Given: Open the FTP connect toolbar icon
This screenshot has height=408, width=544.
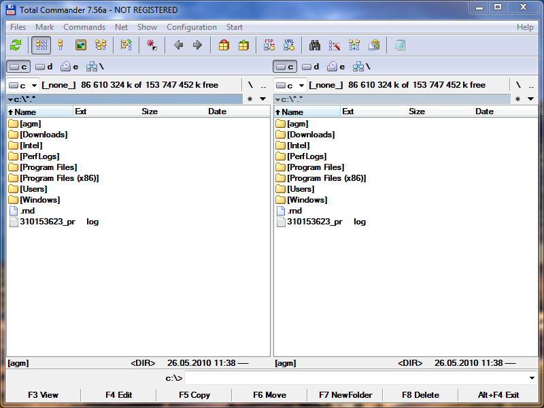Looking at the screenshot, I should [269, 45].
